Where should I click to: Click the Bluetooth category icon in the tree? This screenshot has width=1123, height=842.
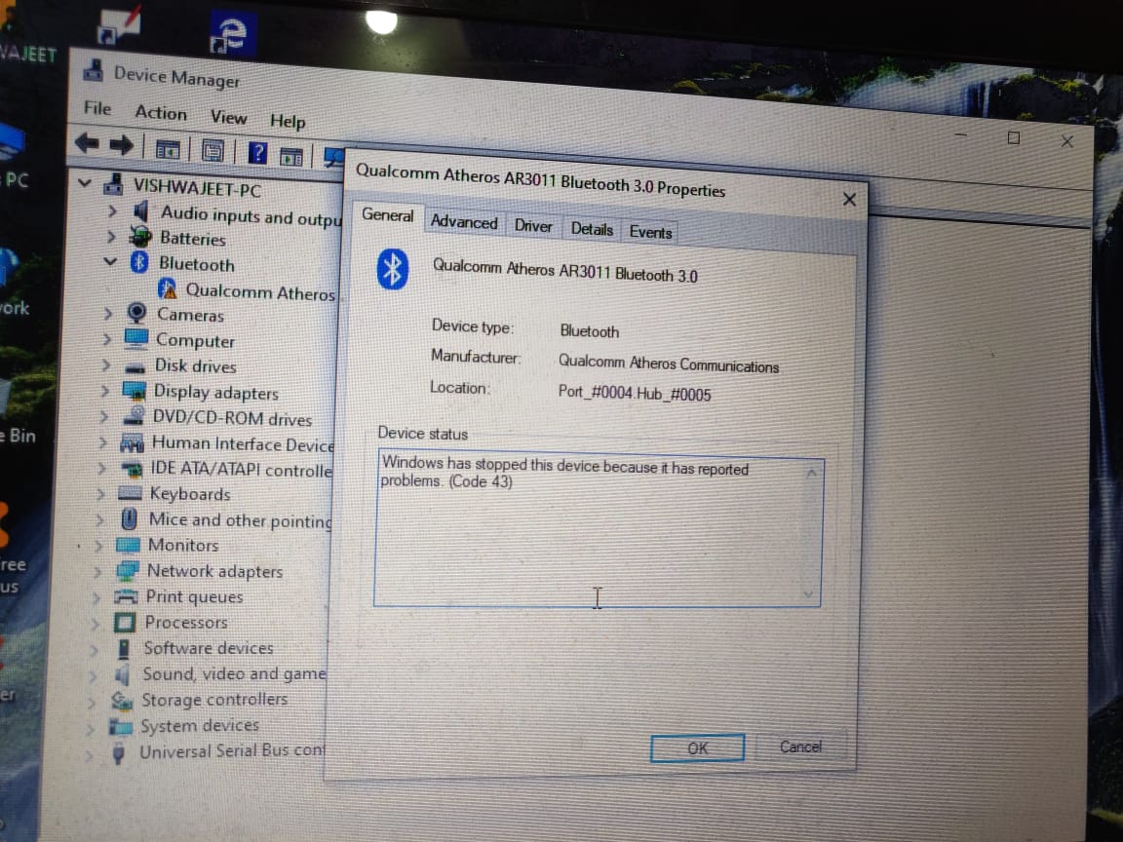click(x=139, y=262)
